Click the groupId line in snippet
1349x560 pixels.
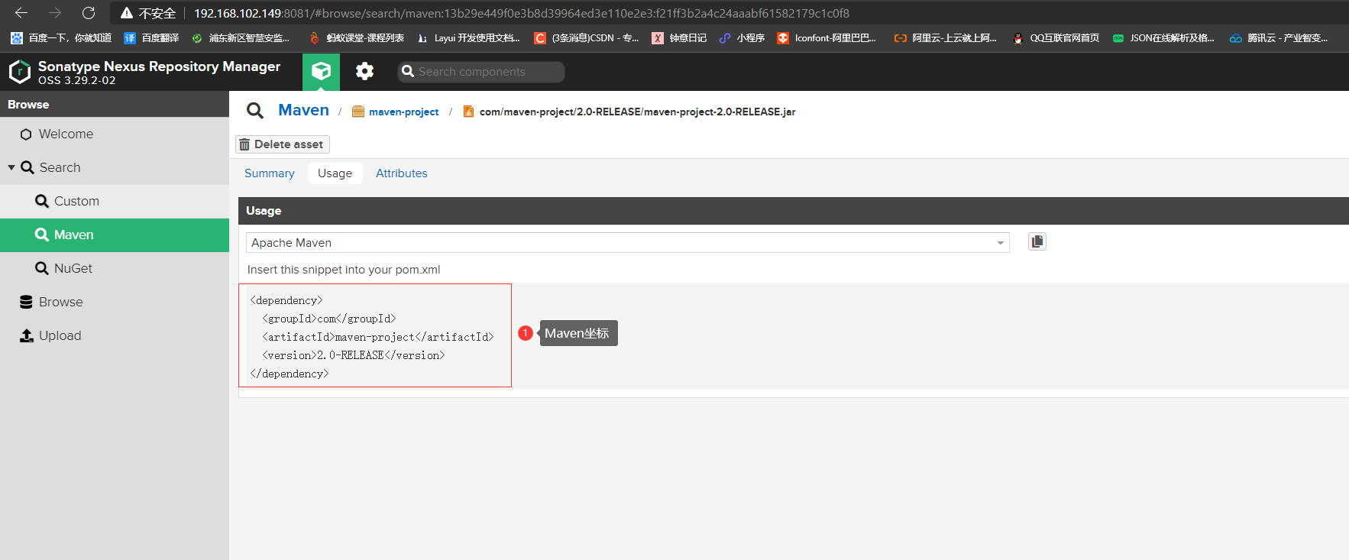(x=329, y=319)
